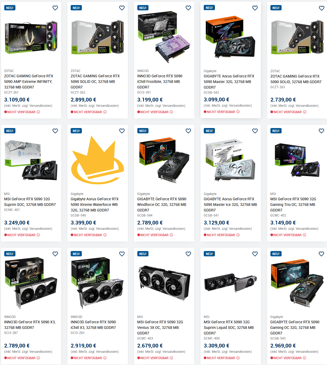The height and width of the screenshot is (365, 327).
Task: View info icon for Gigabyte Gaming OC 32G
Action: (304, 358)
